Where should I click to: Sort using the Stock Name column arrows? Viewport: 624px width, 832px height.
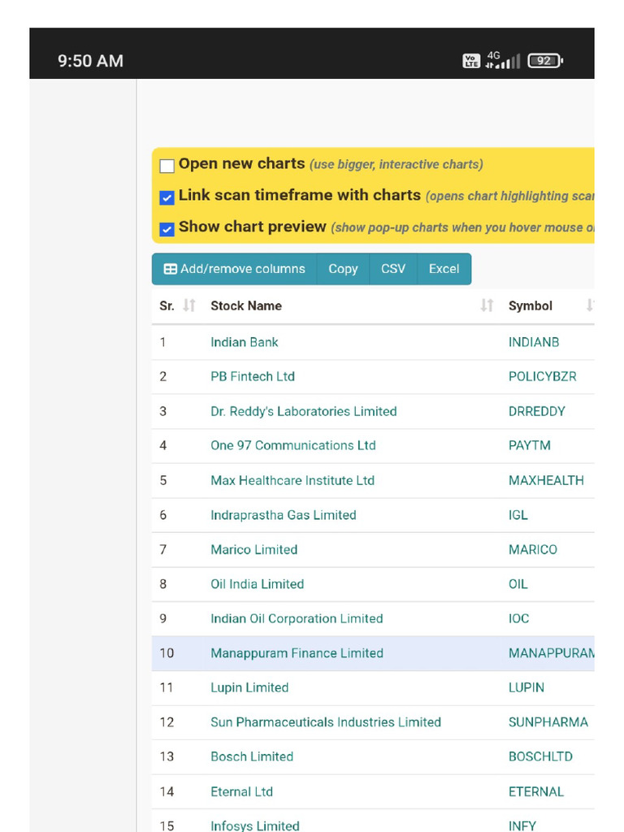click(x=487, y=305)
